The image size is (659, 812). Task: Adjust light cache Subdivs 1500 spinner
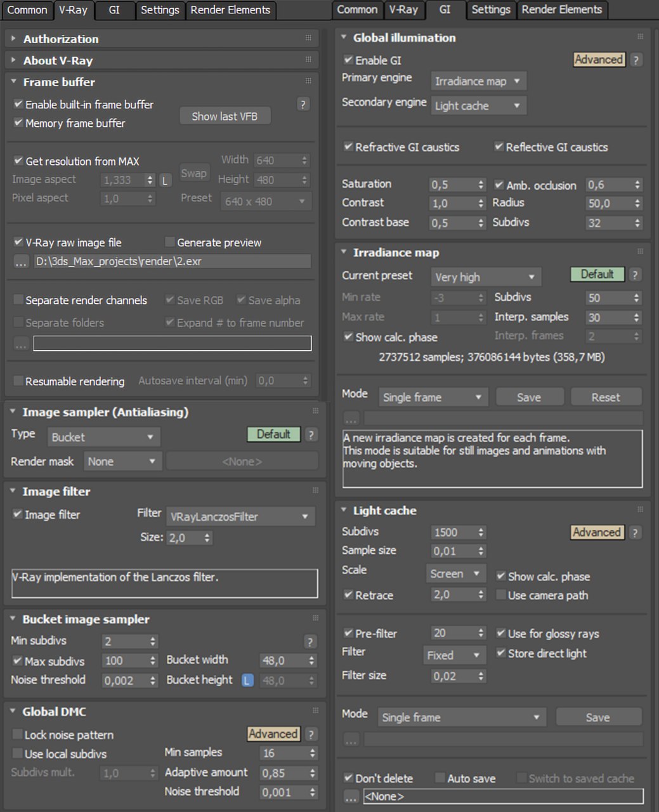(481, 532)
